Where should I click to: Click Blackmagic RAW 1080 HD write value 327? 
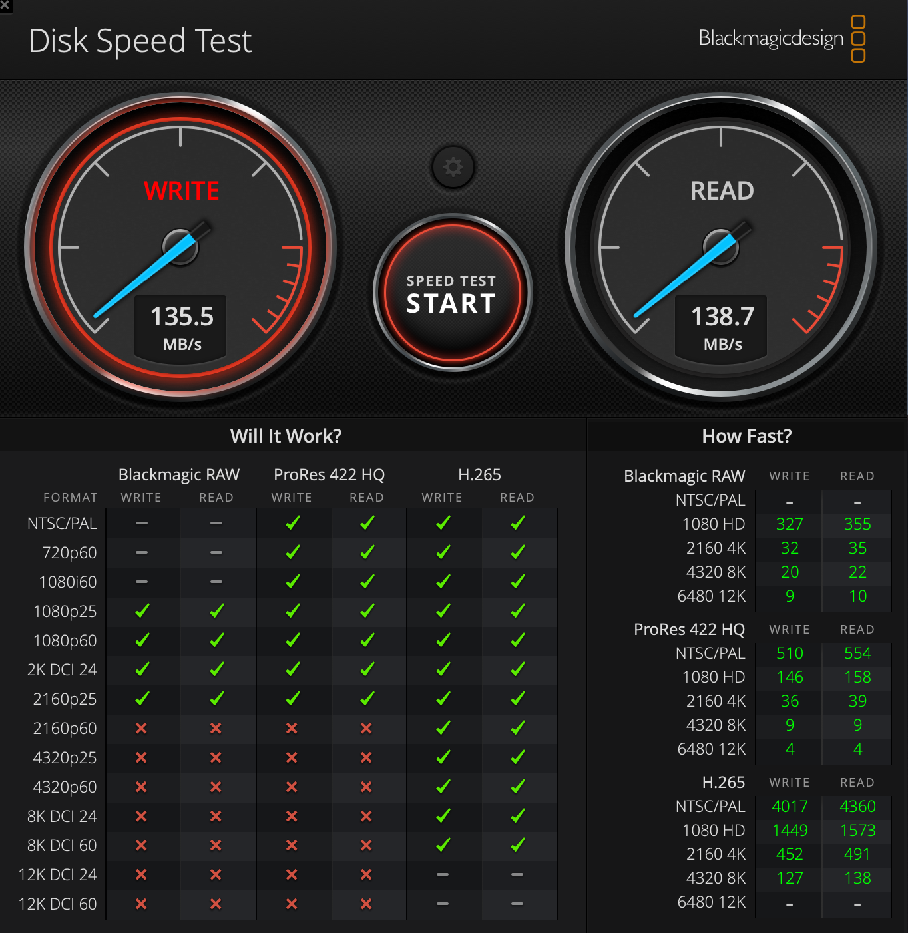[790, 524]
